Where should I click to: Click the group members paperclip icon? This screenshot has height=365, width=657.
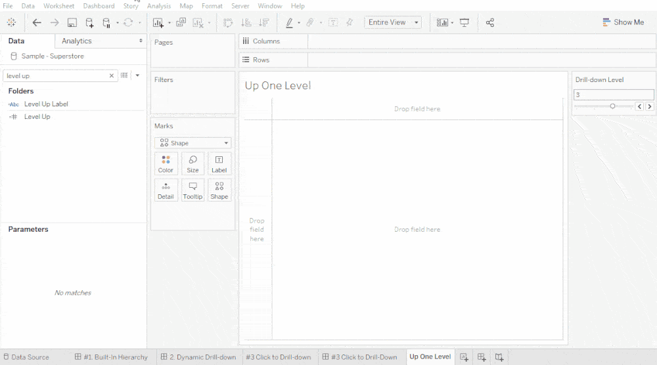[310, 22]
